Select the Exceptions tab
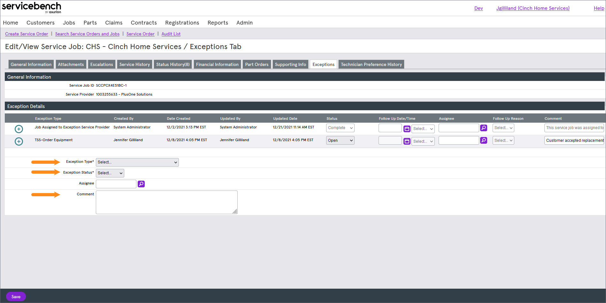 [323, 64]
